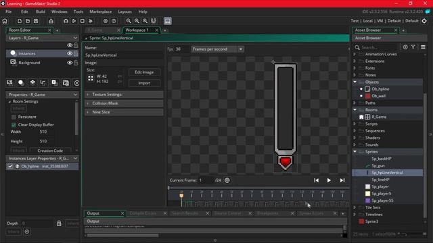Uncheck Clear Display Buffer
This screenshot has height=243, width=433.
click(x=14, y=125)
